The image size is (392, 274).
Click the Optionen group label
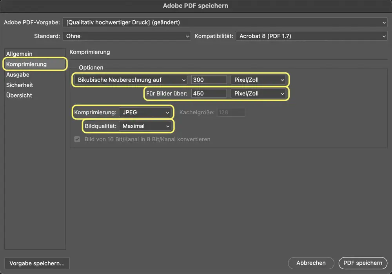[91, 68]
